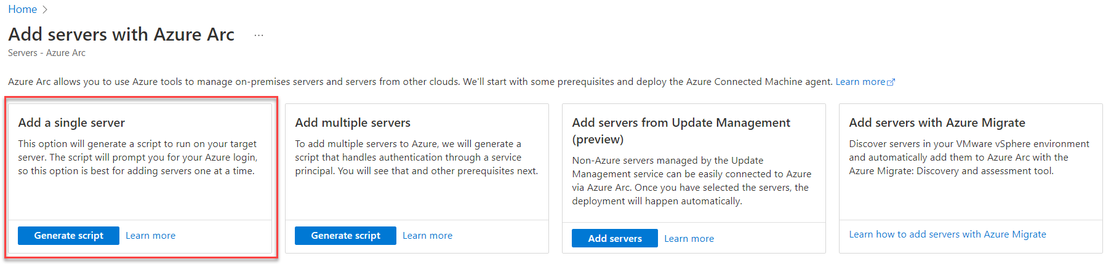
Task: Generate script for adding a single server
Action: tap(68, 236)
